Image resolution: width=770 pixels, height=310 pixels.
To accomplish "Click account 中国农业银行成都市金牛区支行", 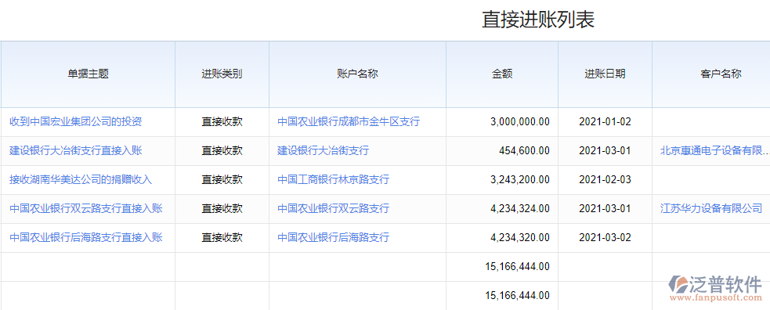I will pos(349,121).
